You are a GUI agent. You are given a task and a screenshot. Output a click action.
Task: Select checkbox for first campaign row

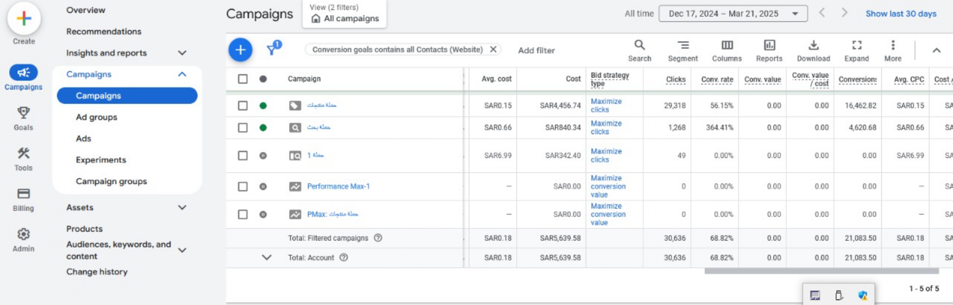click(x=243, y=106)
